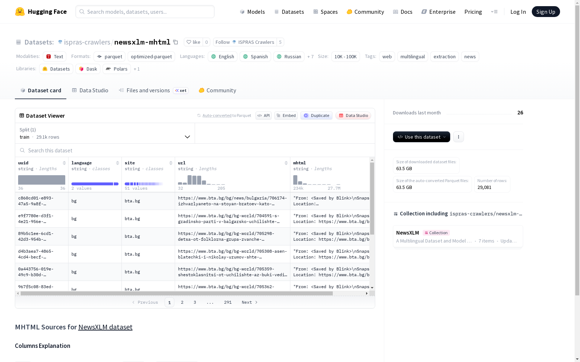Image resolution: width=580 pixels, height=362 pixels.
Task: Click the Embed button
Action: click(286, 115)
